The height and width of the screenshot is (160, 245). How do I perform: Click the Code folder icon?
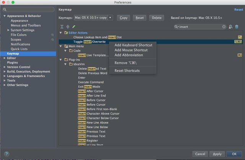click(71, 51)
